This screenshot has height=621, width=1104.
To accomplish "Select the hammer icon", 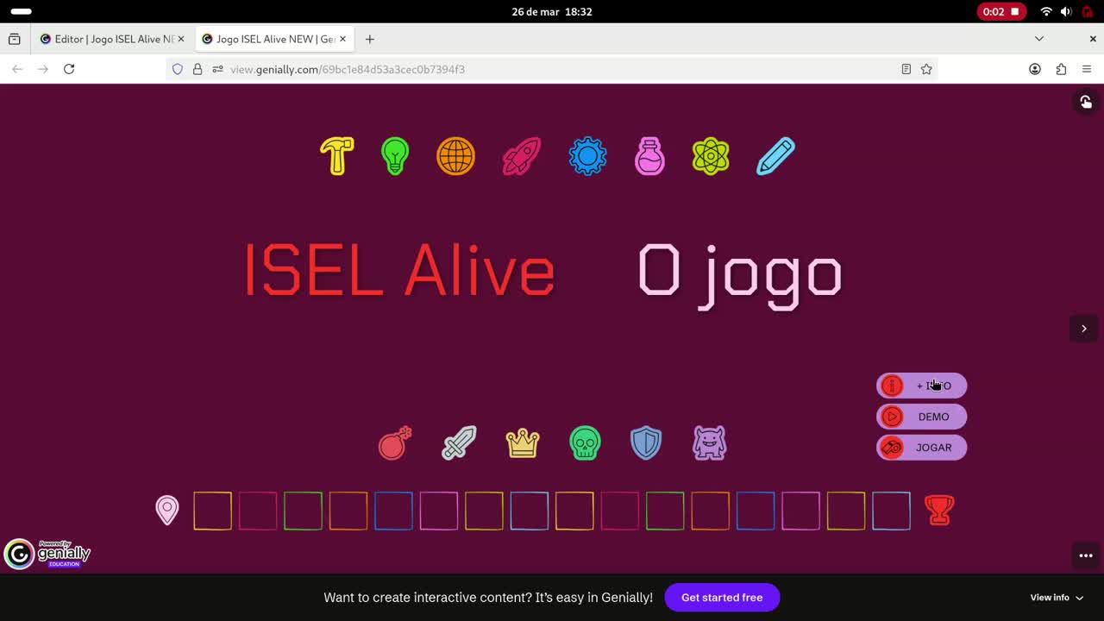I will [337, 156].
